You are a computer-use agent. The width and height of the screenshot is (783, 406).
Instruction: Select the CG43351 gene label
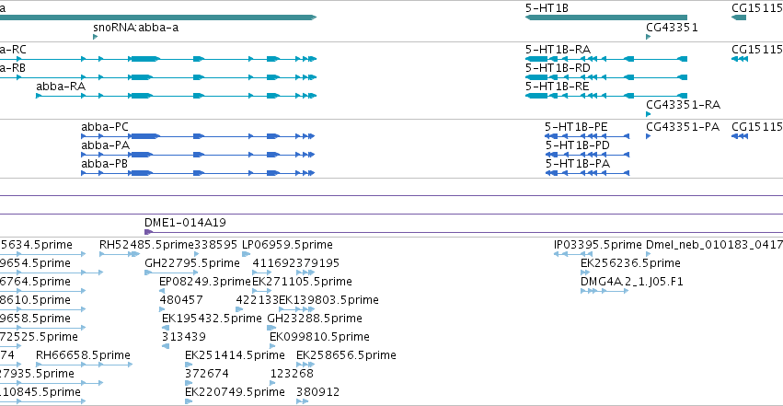click(x=672, y=28)
